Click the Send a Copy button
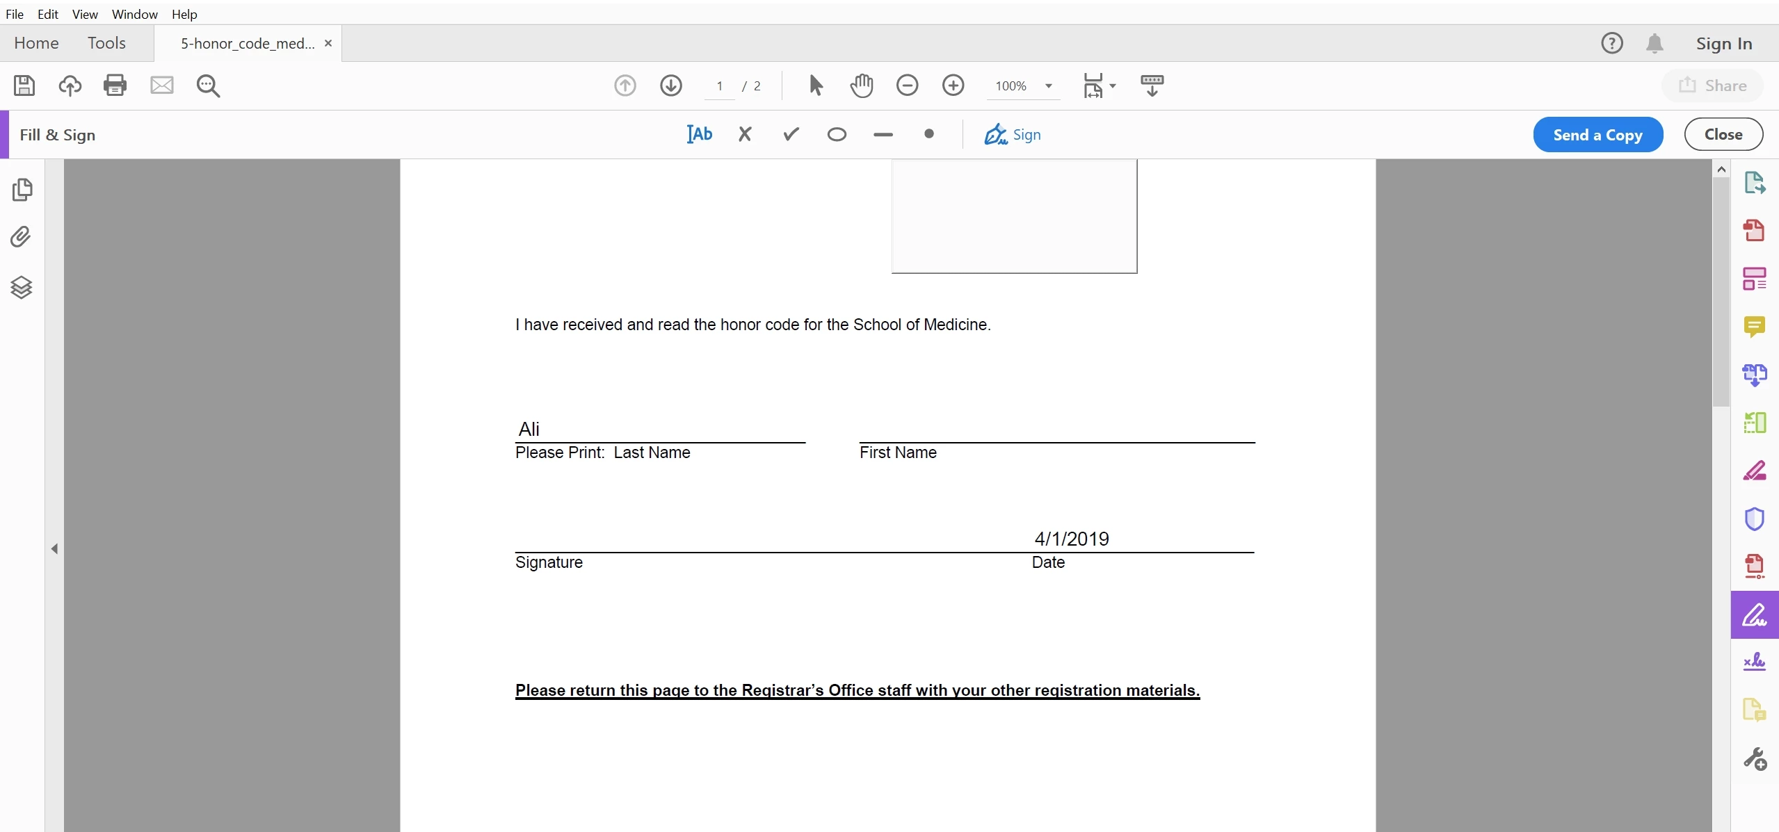This screenshot has width=1779, height=832. 1597,134
